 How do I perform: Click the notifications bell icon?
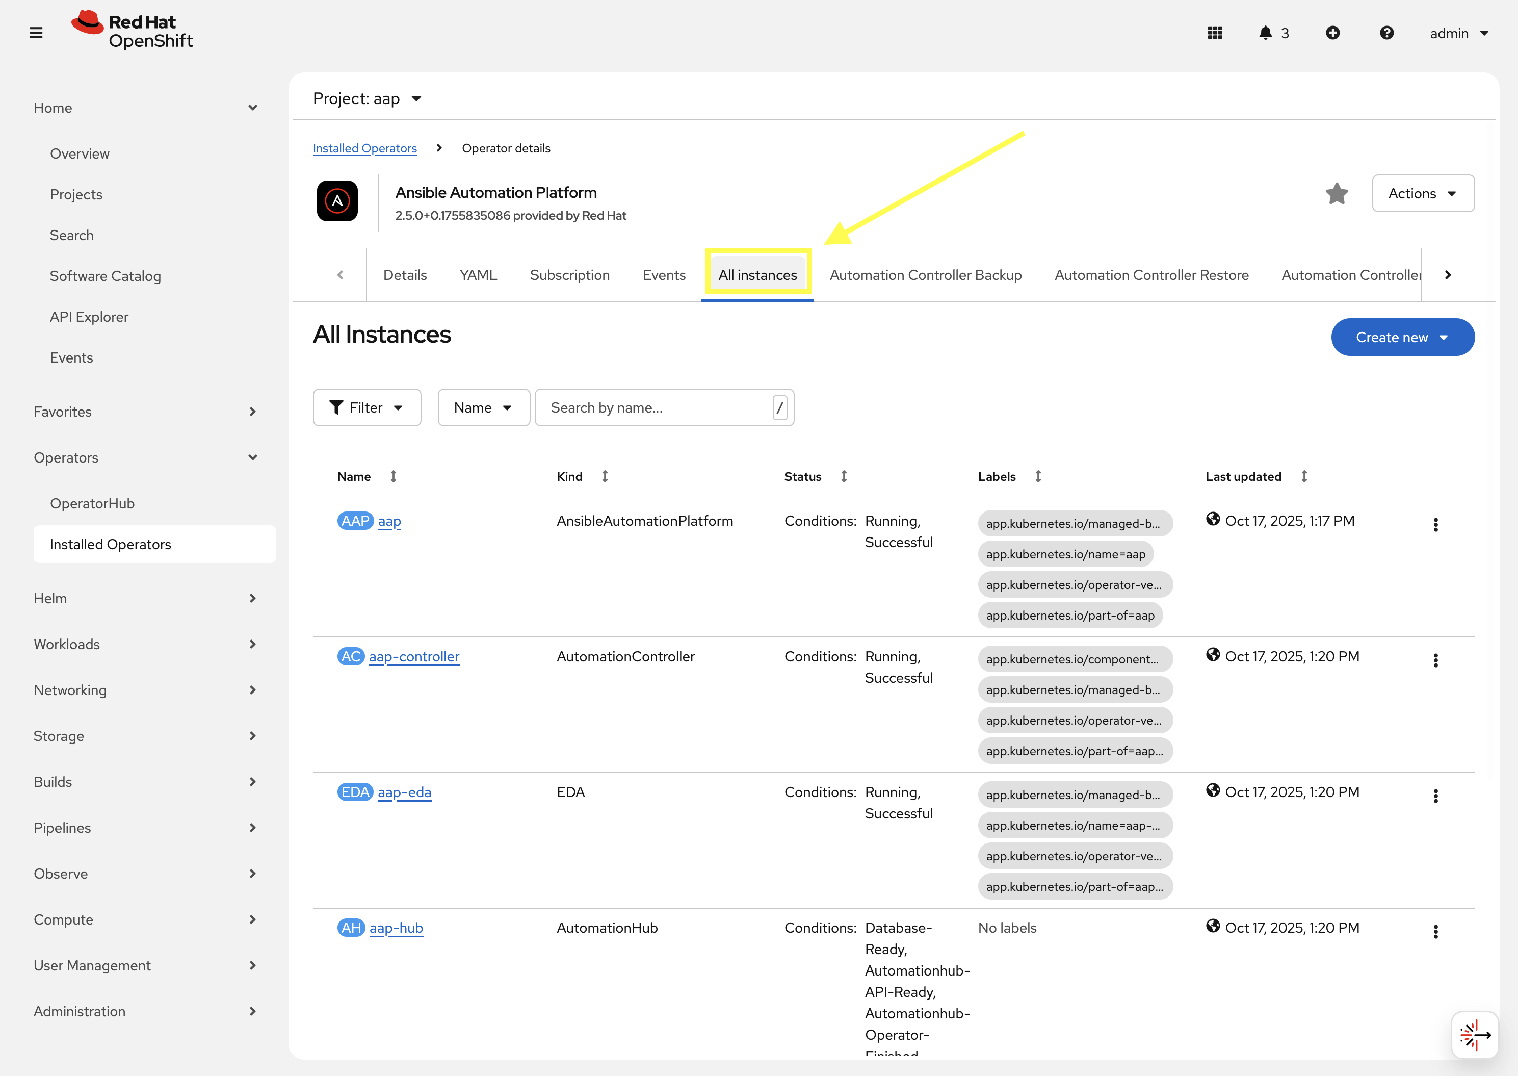pyautogui.click(x=1265, y=33)
